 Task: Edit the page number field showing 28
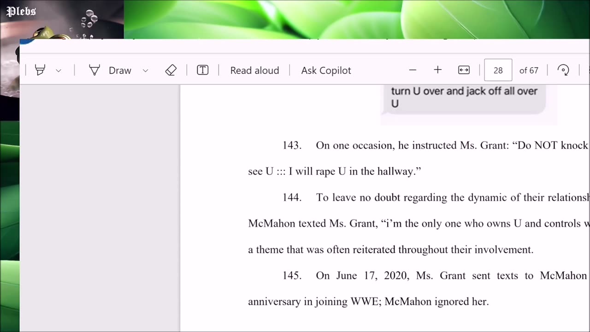498,70
